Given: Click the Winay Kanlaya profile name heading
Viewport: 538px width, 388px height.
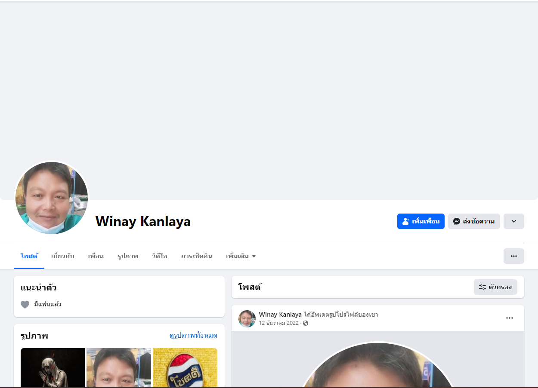Looking at the screenshot, I should click(x=143, y=221).
